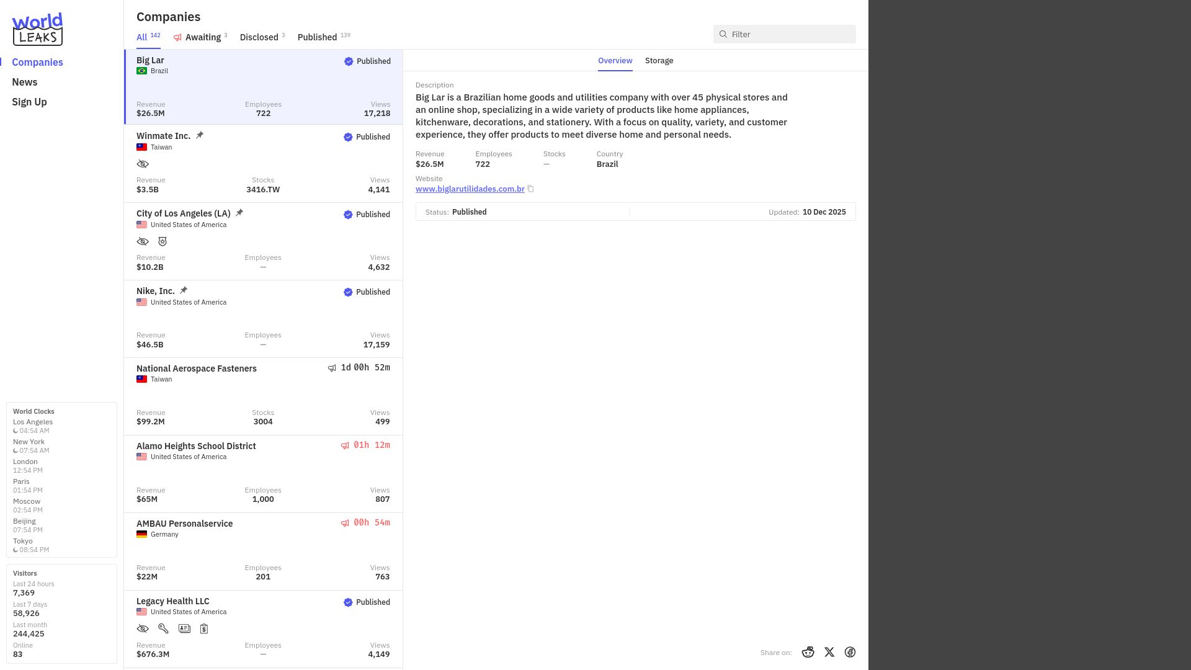Click the Published checkmark badge on Winmate Inc.
This screenshot has width=1191, height=670.
pyautogui.click(x=348, y=137)
